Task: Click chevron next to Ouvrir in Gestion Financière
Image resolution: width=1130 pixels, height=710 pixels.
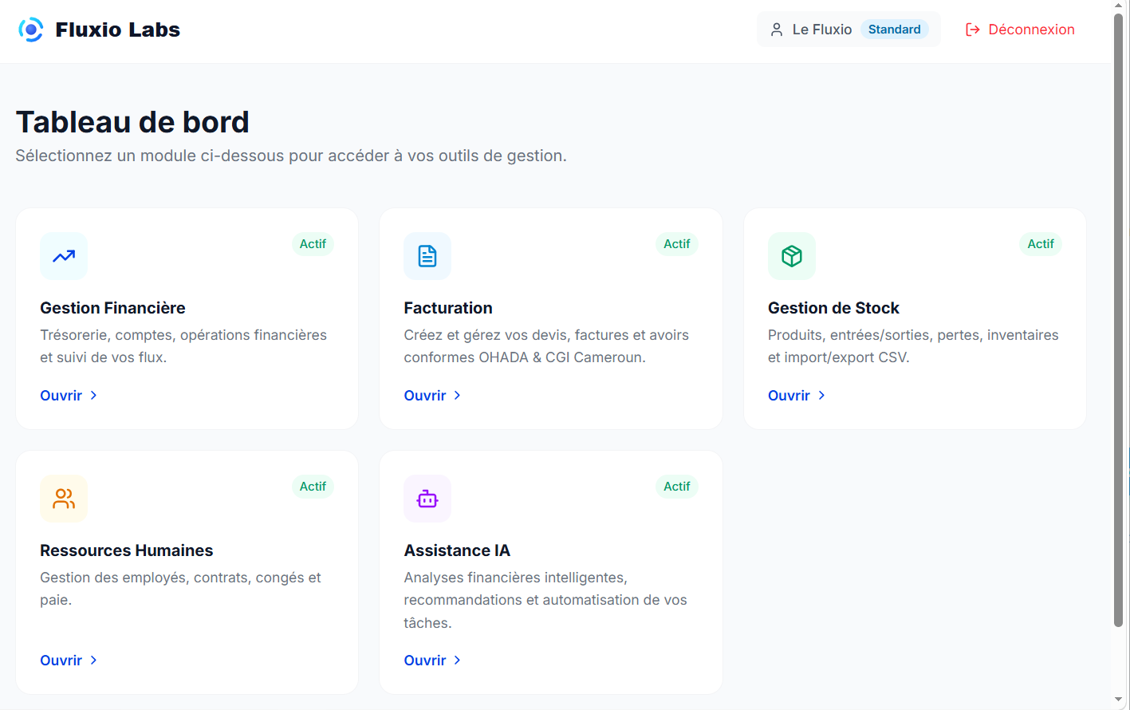Action: pyautogui.click(x=93, y=396)
